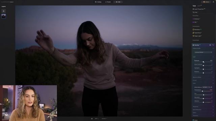Open the Supersharp AI extension
This screenshot has width=216, height=121.
197,33
